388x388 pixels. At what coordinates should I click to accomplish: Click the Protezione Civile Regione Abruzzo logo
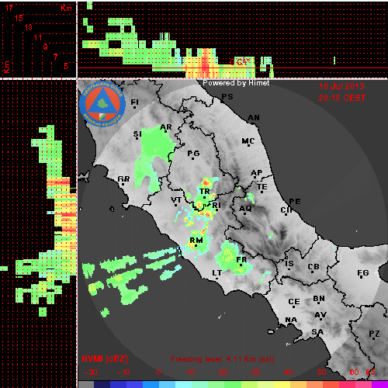pyautogui.click(x=102, y=104)
